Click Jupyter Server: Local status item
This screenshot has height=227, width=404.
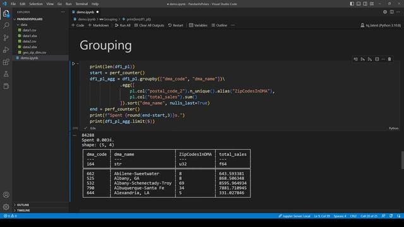294,216
